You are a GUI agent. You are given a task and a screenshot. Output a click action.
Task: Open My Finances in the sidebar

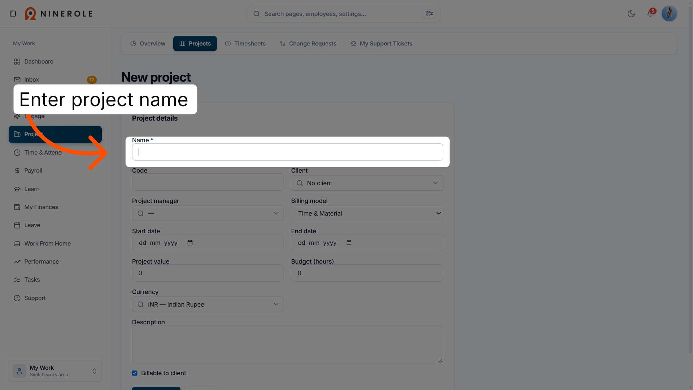point(55,207)
